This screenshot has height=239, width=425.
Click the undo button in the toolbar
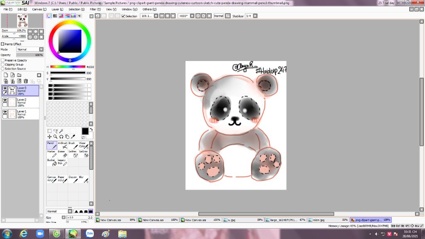pos(98,16)
